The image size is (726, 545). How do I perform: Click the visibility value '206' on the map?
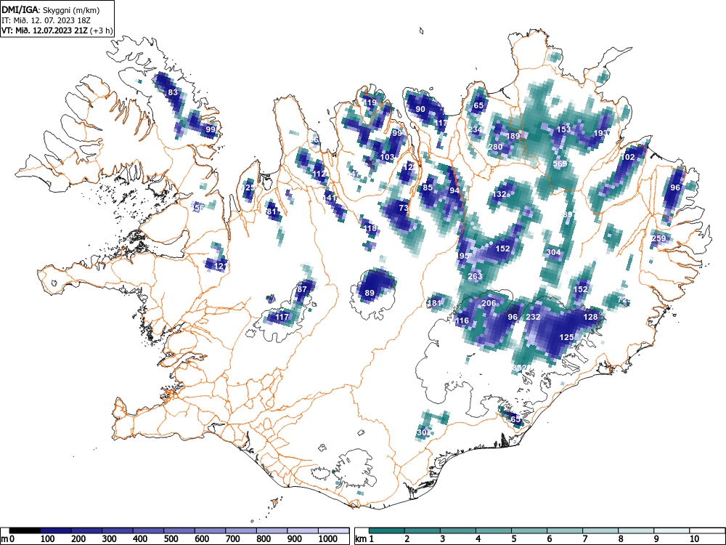click(489, 303)
